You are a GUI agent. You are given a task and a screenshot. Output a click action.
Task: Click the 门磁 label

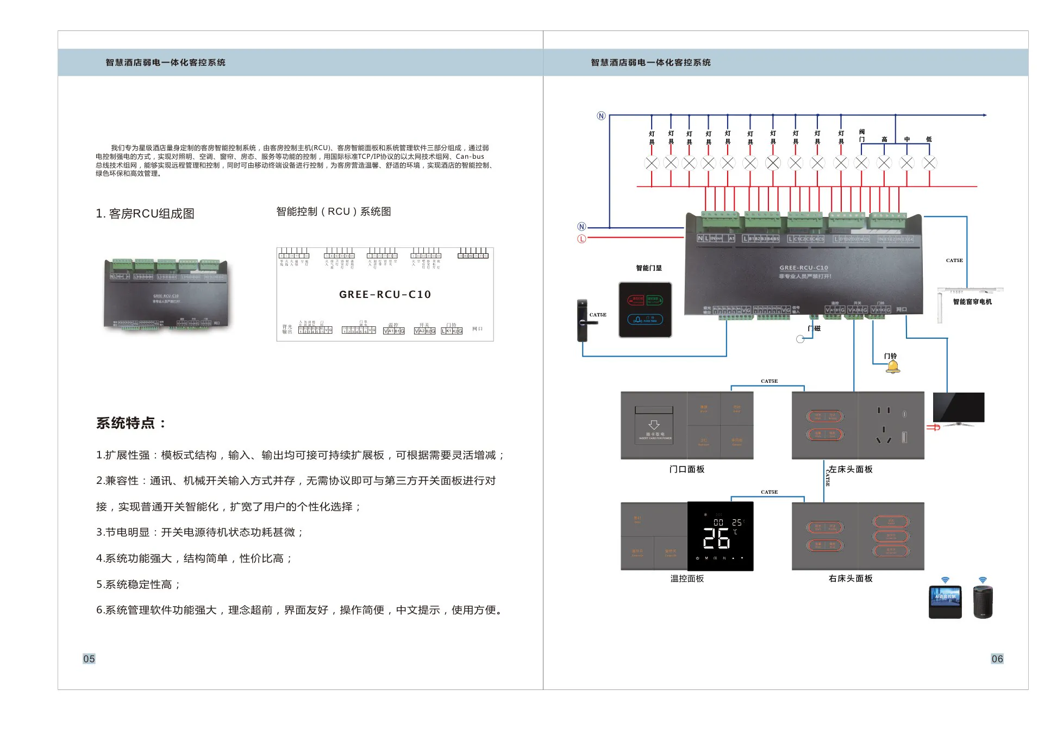pos(814,328)
